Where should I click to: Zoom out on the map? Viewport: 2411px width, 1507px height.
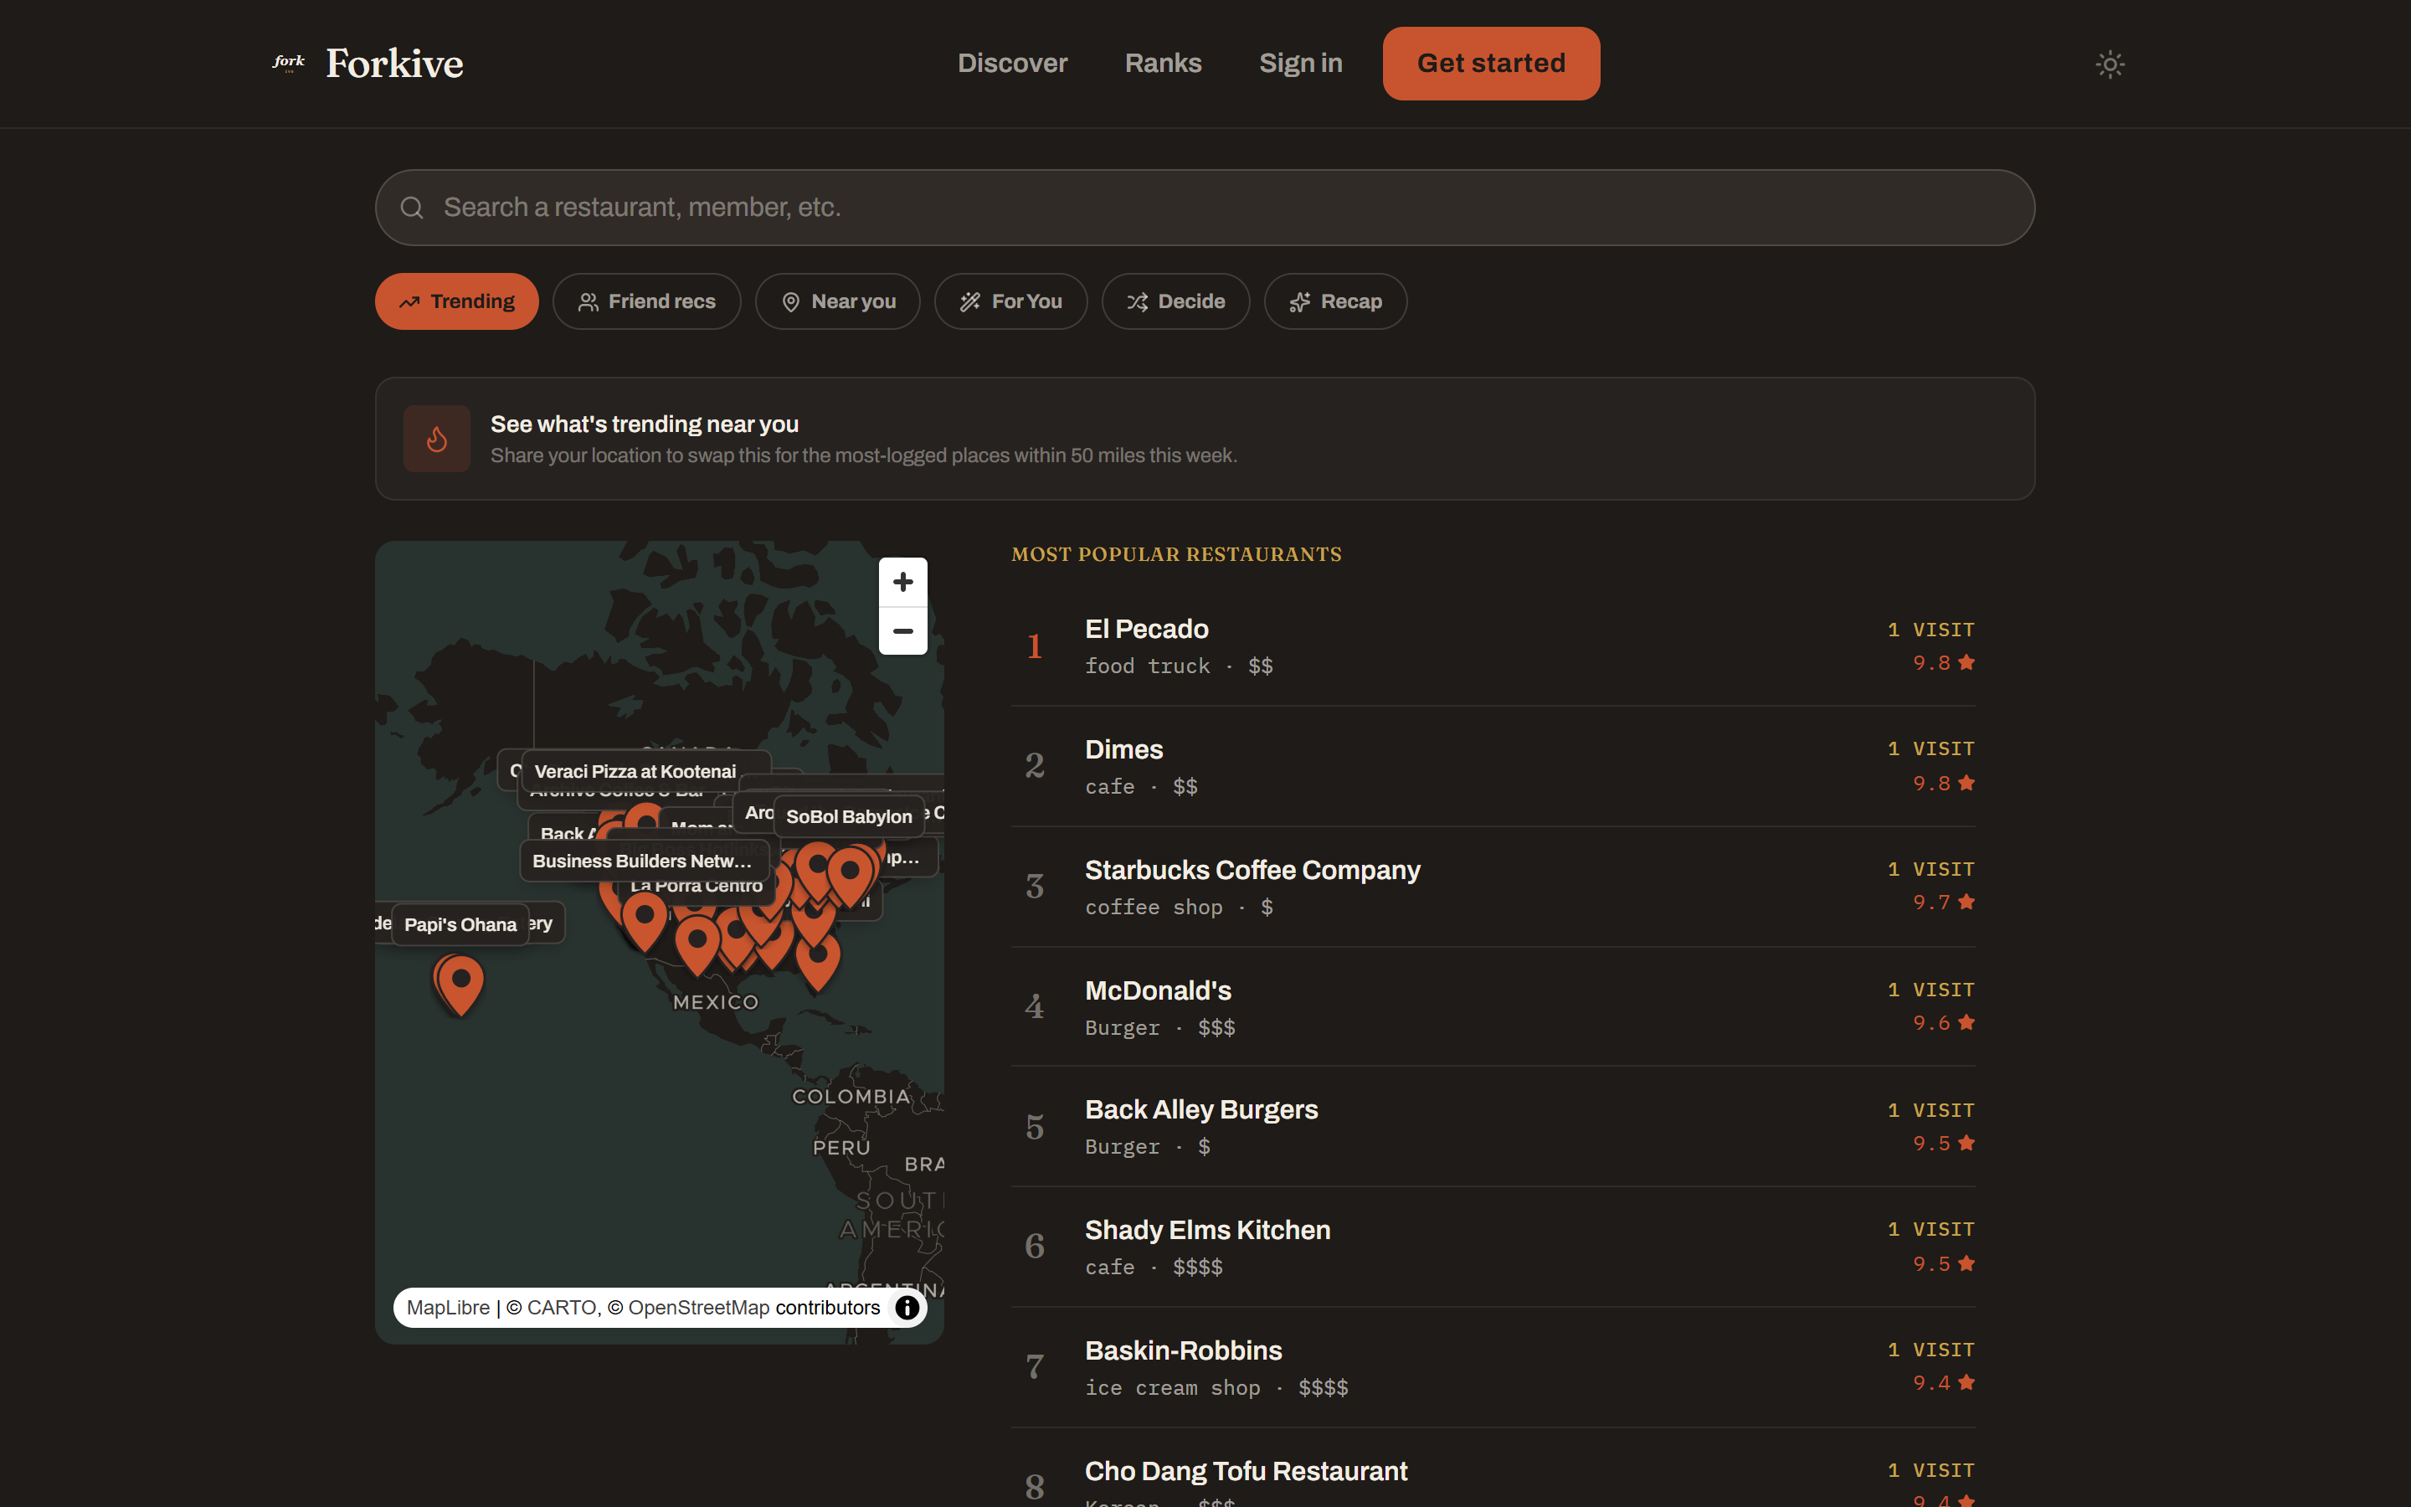(x=902, y=631)
